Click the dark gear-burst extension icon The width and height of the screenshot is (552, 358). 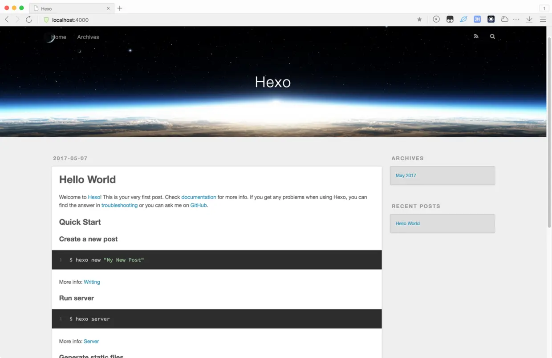[491, 20]
